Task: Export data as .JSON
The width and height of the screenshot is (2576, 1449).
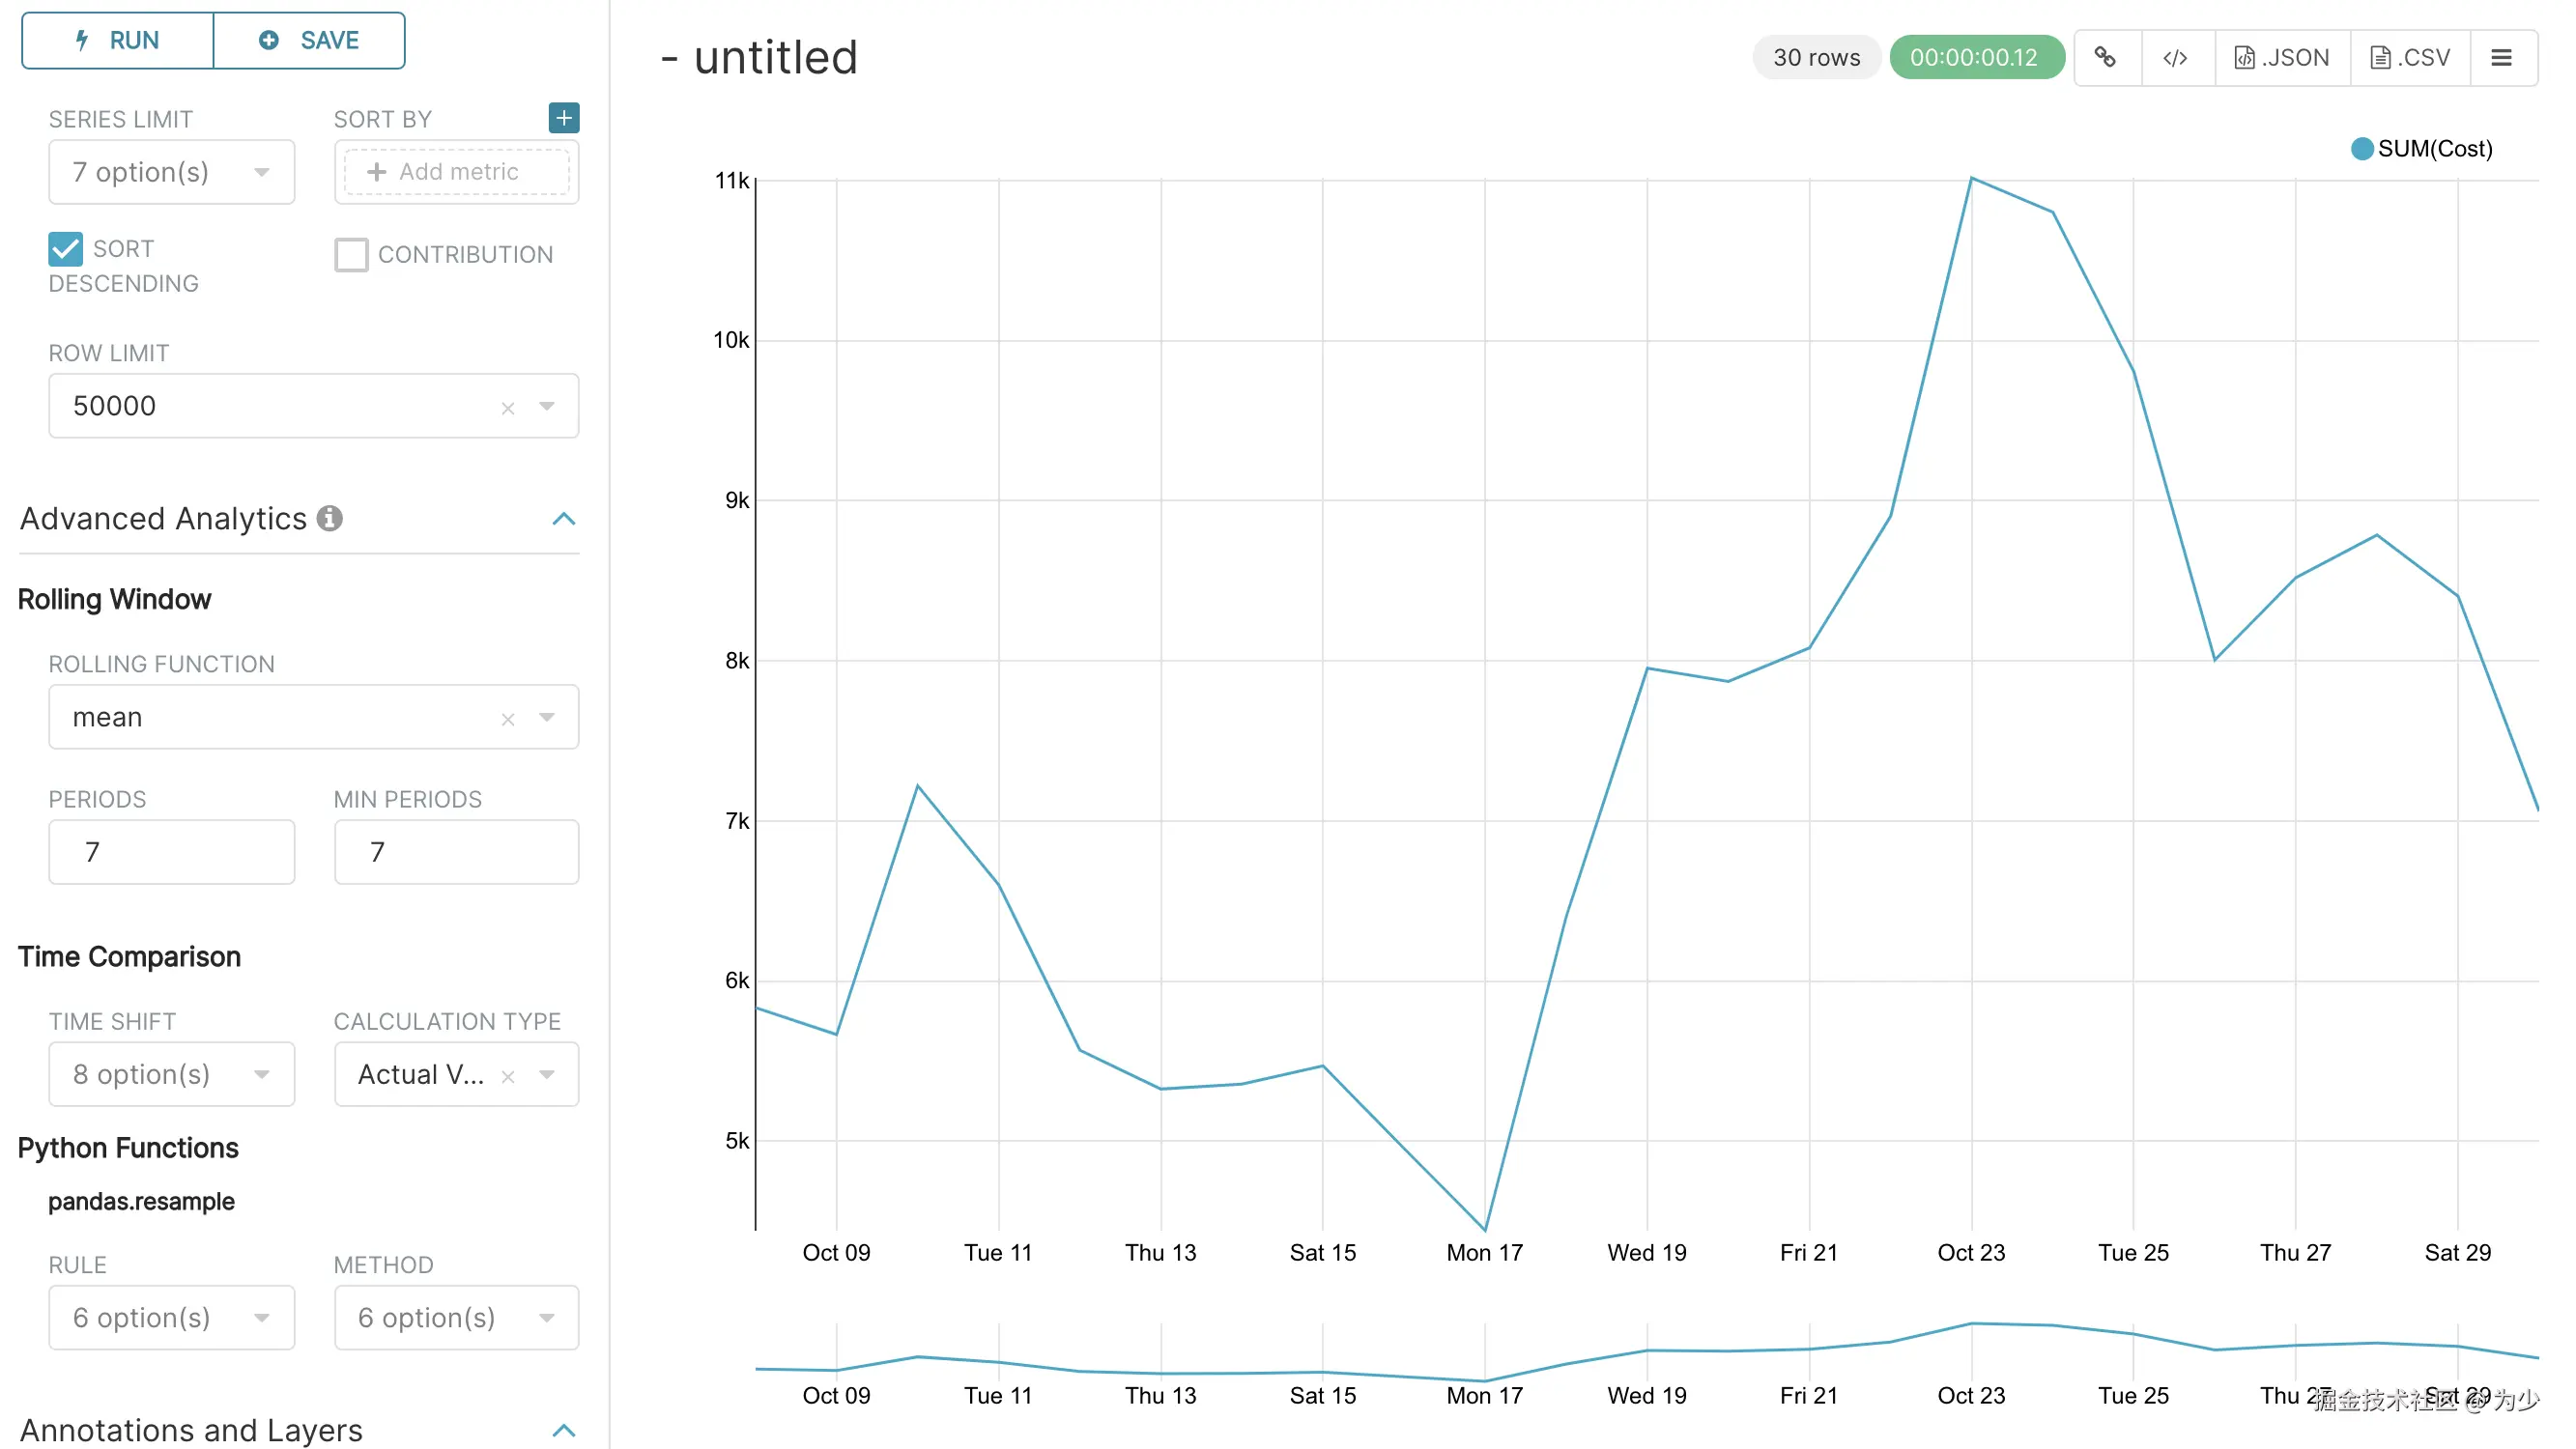Action: (x=2281, y=58)
